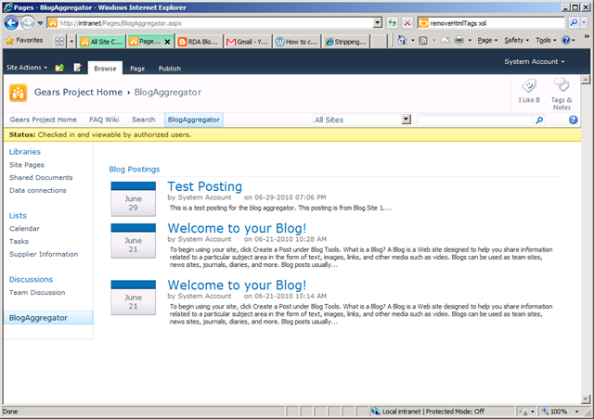
Task: Open the Tools command bar menu
Action: 546,40
